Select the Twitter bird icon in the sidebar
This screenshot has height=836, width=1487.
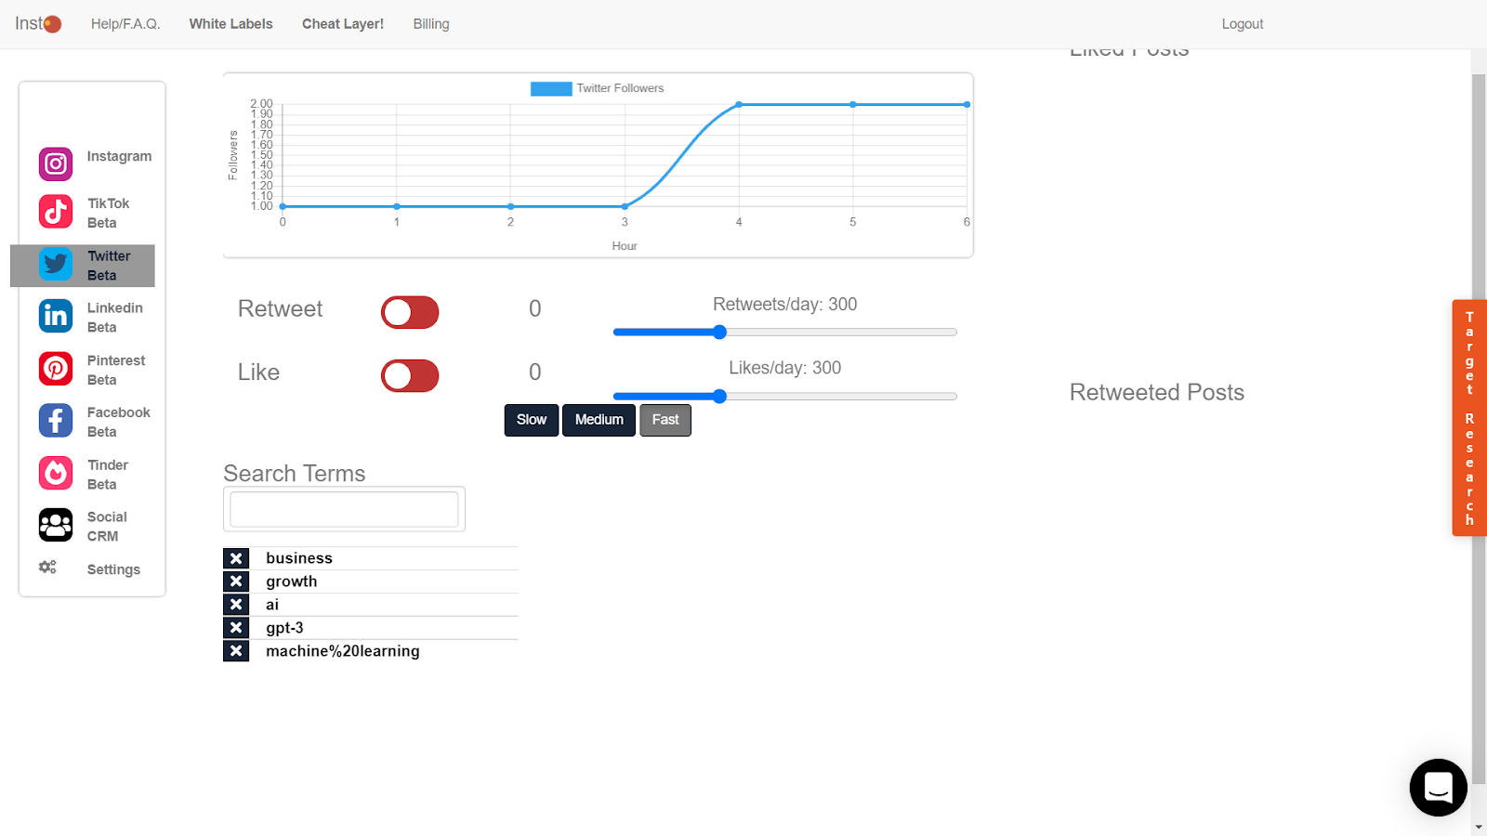[x=56, y=264]
